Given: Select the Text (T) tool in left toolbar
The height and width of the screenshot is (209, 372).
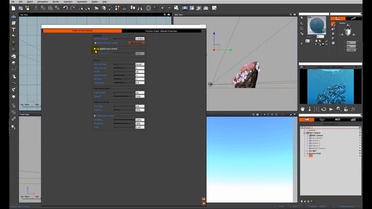Looking at the screenshot, I should click(x=13, y=30).
